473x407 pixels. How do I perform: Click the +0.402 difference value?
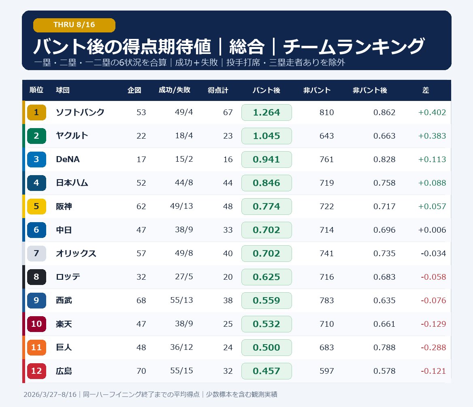[432, 112]
